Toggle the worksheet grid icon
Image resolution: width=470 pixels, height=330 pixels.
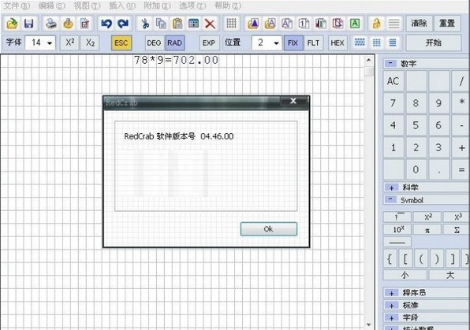coord(231,24)
